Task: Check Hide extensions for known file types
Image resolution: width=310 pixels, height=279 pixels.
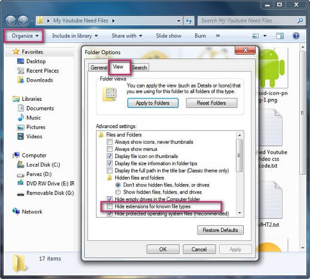Action: point(110,206)
